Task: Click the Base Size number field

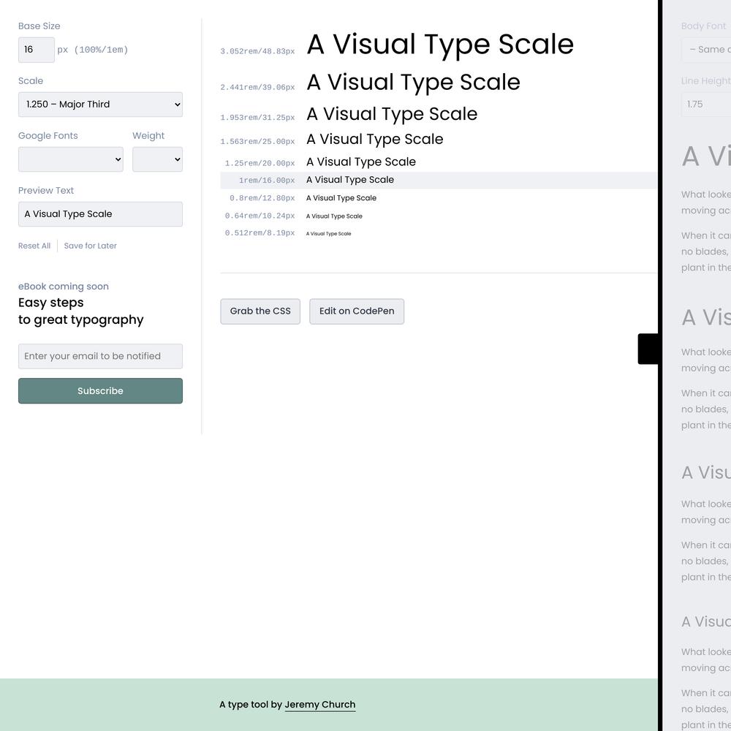Action: [x=37, y=50]
